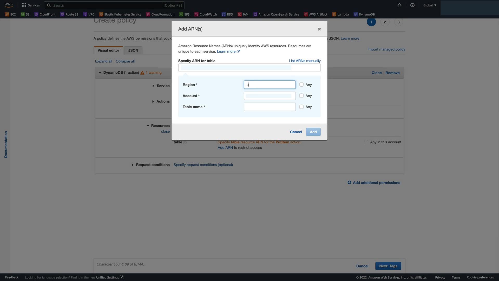
Task: Check the Any box for Table name
Action: click(x=301, y=107)
